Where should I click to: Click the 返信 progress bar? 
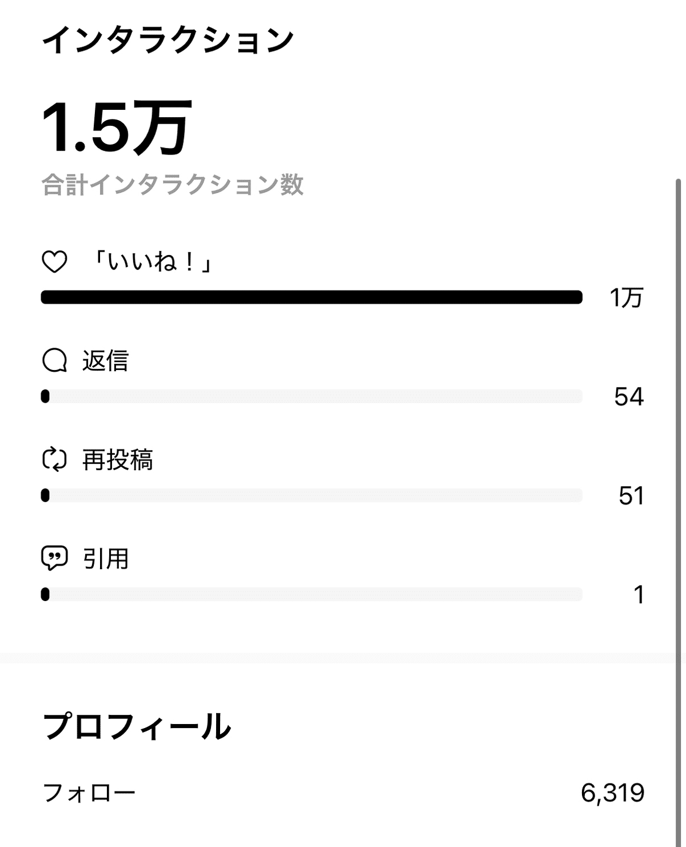coord(312,396)
